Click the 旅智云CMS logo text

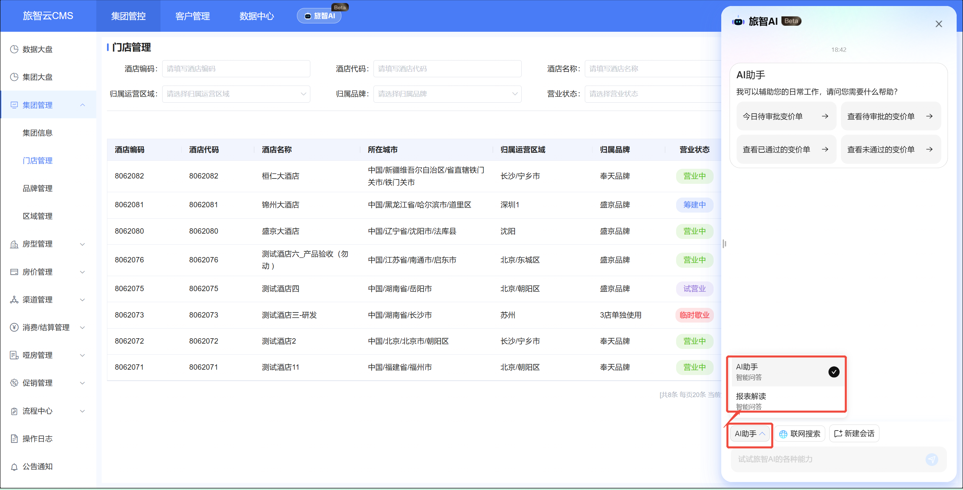tap(48, 16)
